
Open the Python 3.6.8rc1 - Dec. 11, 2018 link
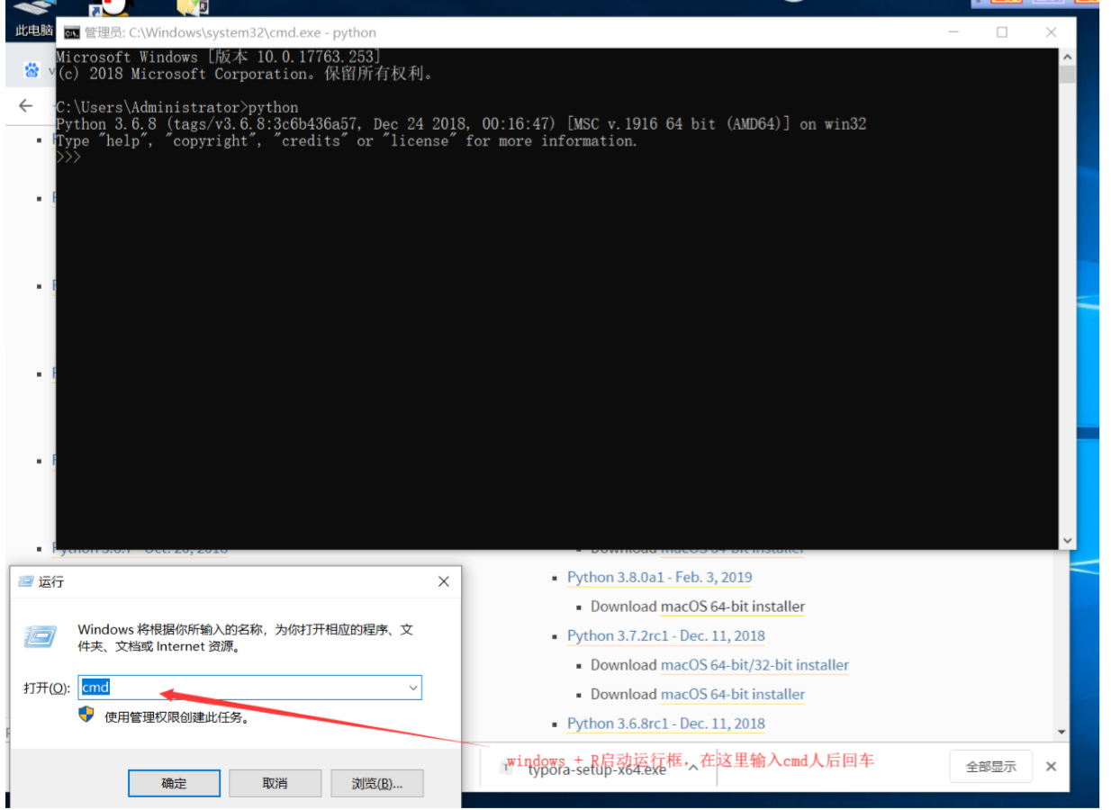click(x=666, y=723)
